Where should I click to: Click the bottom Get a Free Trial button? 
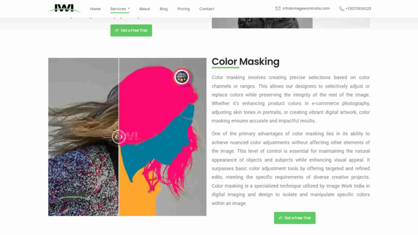click(295, 218)
